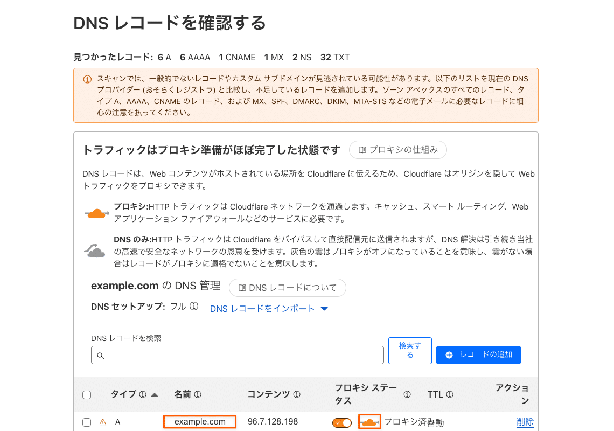Click レコードの追加 button
This screenshot has width=614, height=431.
click(478, 355)
